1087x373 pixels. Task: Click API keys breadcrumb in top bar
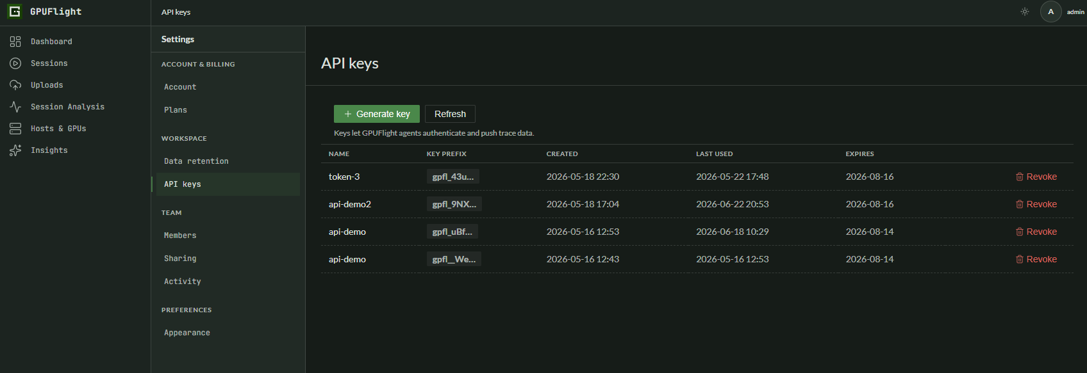[x=176, y=12]
